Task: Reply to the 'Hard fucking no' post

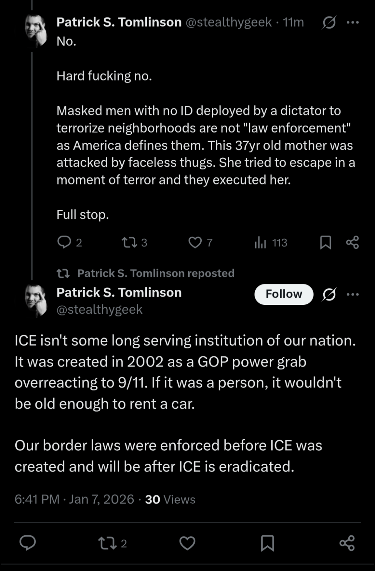Action: (70, 243)
